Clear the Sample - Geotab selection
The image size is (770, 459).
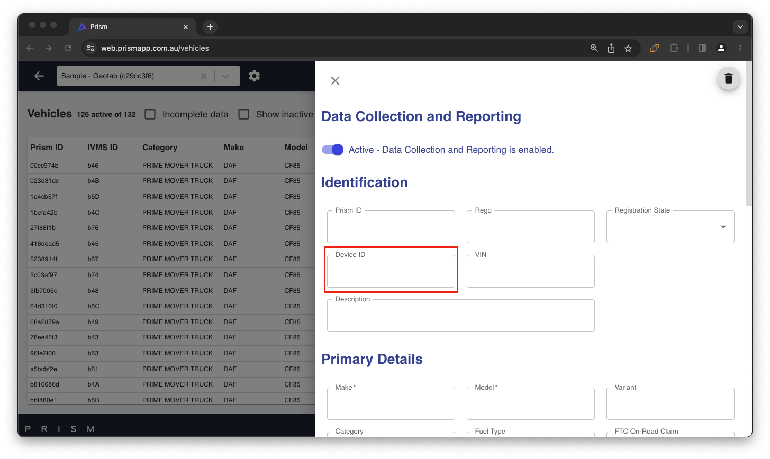(203, 76)
